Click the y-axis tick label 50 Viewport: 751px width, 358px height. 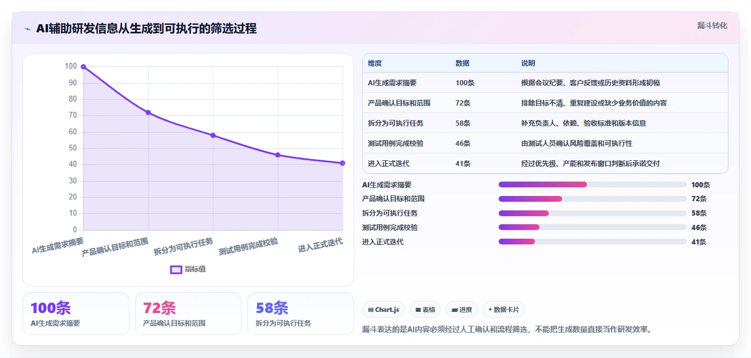pyautogui.click(x=72, y=148)
